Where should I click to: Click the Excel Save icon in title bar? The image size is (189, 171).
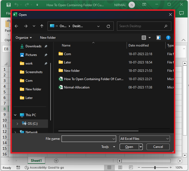point(8,5)
